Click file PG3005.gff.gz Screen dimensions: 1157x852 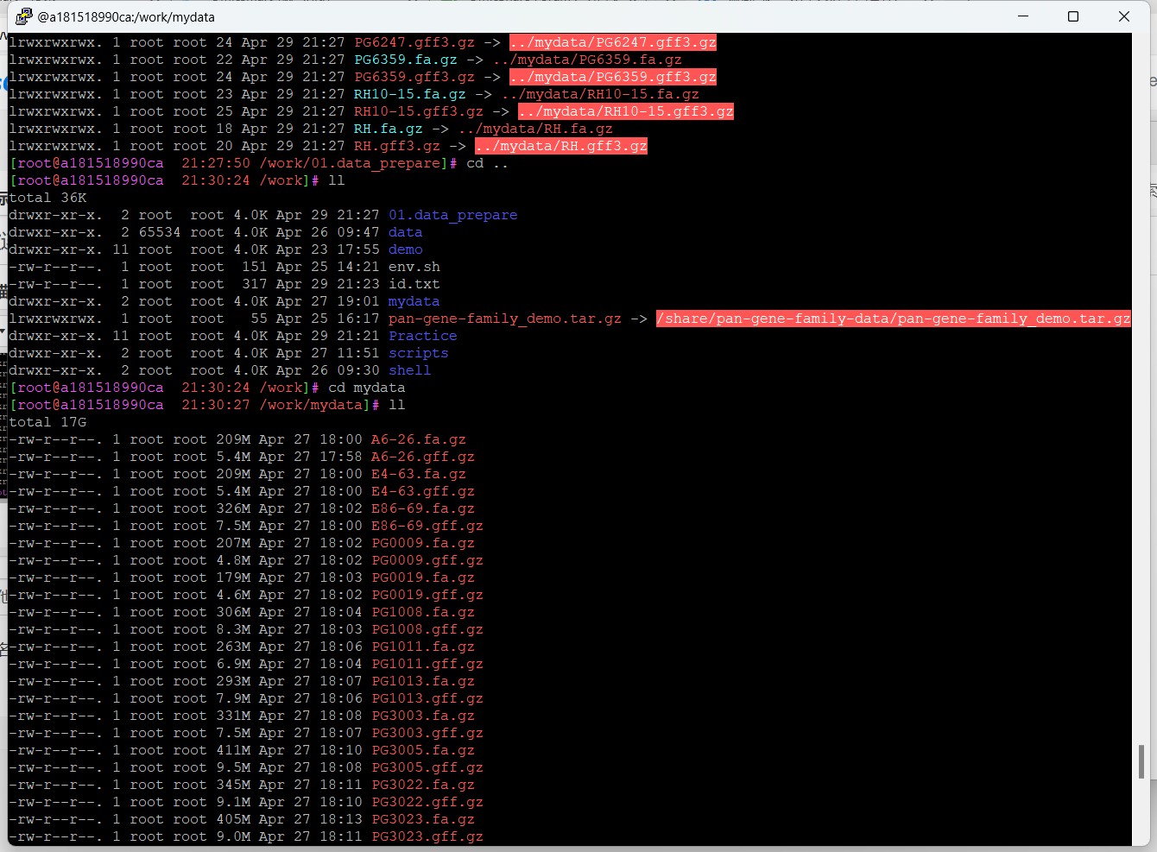pos(427,767)
